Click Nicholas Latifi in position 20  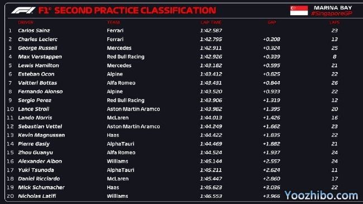click(x=37, y=196)
